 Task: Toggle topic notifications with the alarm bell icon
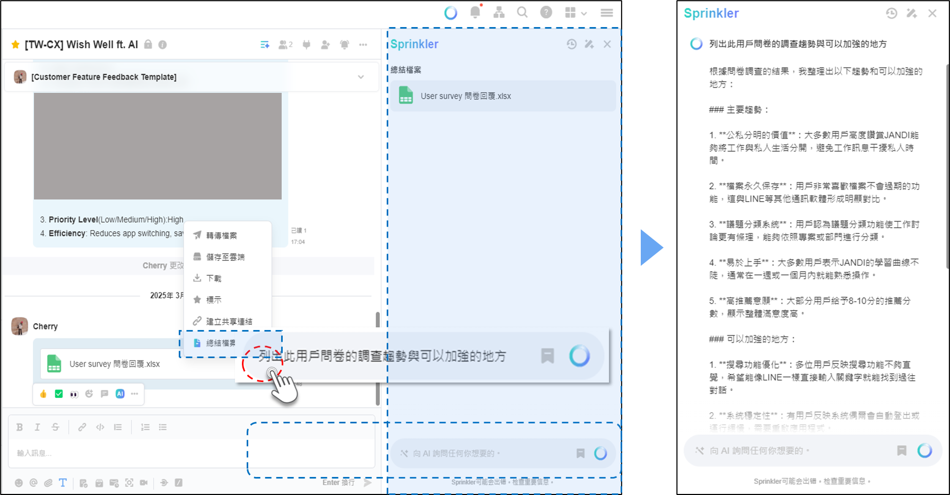[345, 45]
